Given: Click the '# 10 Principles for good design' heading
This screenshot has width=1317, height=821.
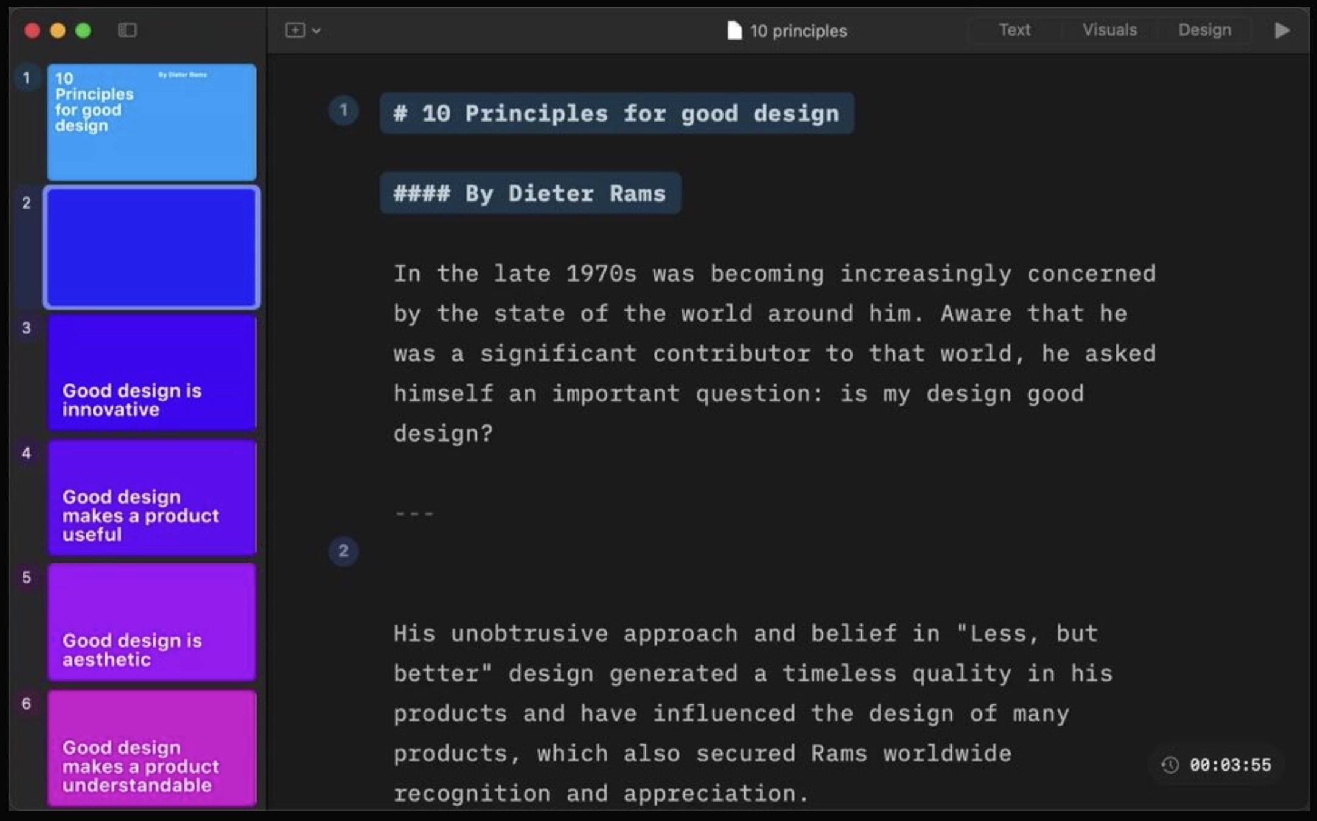Looking at the screenshot, I should click(616, 114).
